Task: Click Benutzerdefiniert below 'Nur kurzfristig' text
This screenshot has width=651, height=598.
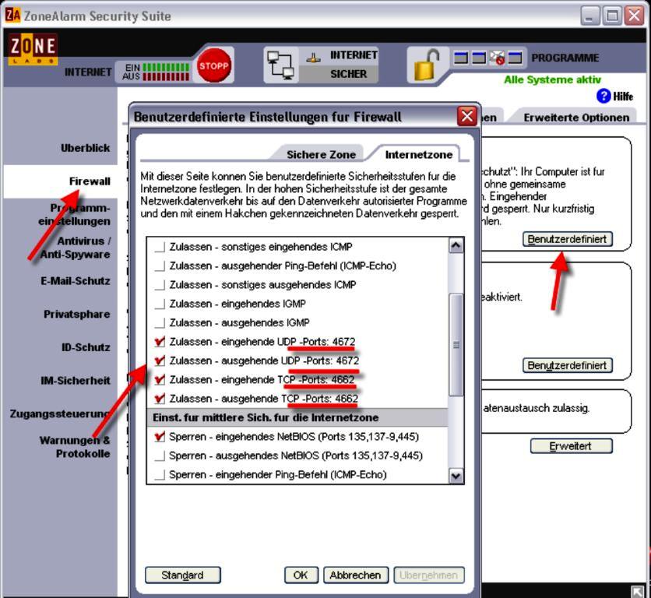Action: pos(567,239)
